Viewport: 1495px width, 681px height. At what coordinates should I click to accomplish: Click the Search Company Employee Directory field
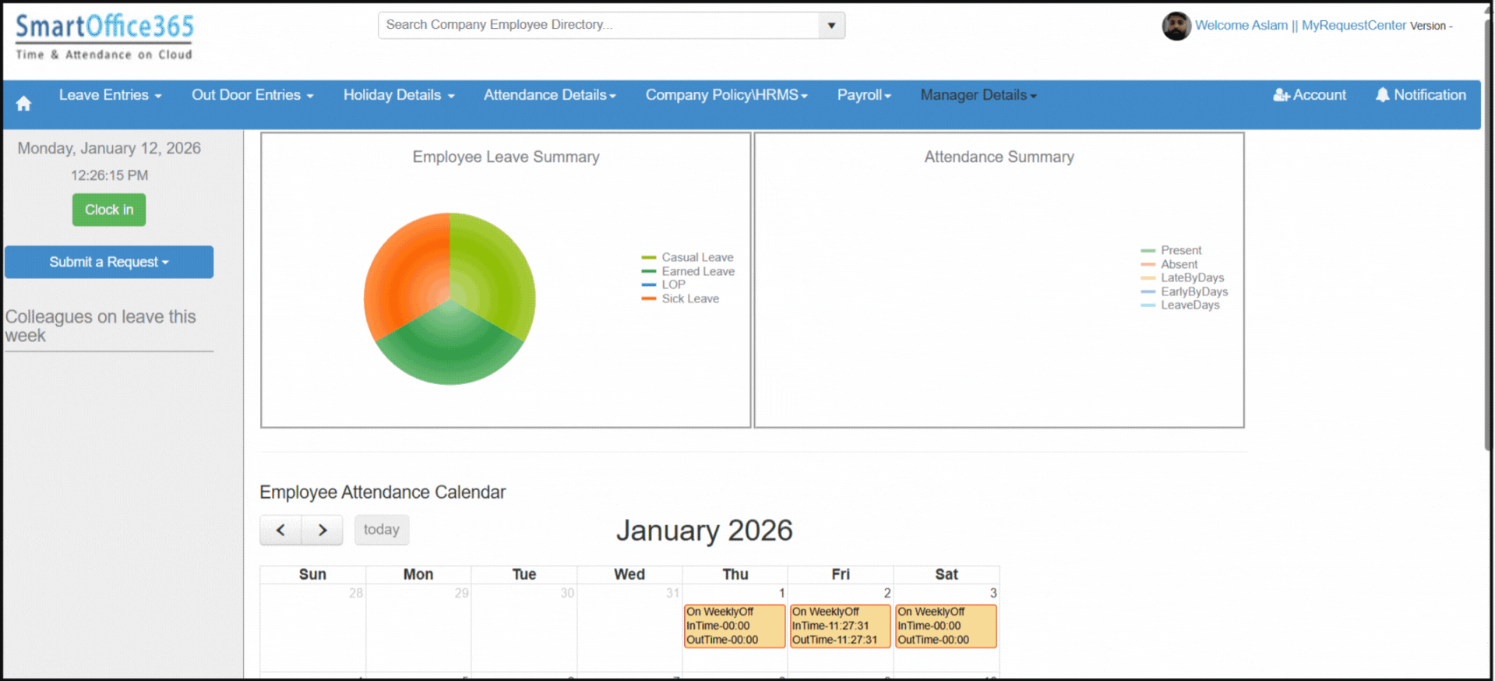[x=598, y=26]
